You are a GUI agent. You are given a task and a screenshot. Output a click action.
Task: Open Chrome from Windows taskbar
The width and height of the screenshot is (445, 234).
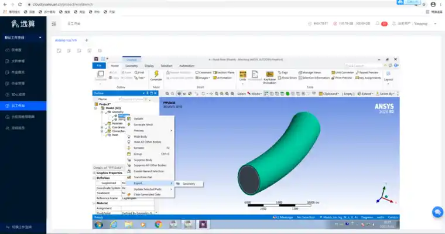[158, 225]
